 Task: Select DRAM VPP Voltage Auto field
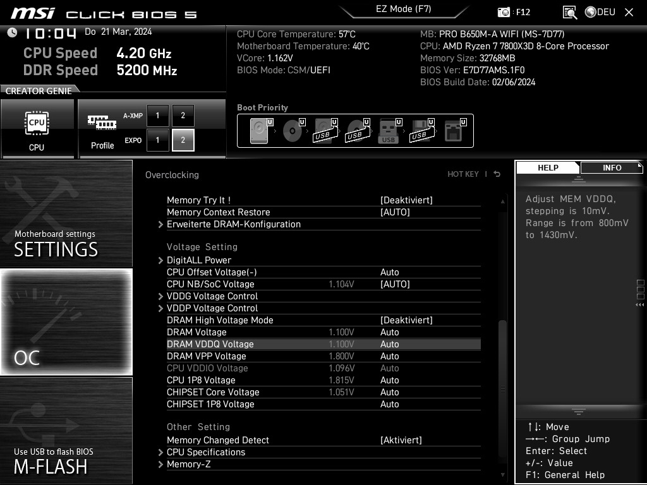[x=389, y=356]
